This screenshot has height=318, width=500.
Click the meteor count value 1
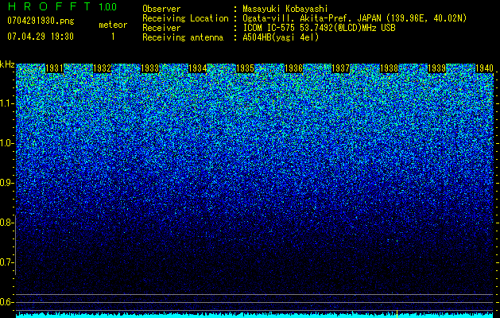tap(113, 37)
